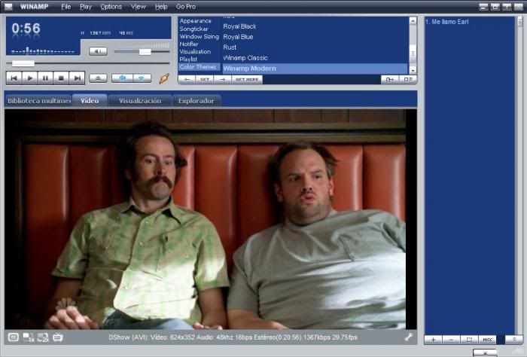The height and width of the screenshot is (357, 527).
Task: Remove files with the playlist minus button
Action: tap(451, 340)
